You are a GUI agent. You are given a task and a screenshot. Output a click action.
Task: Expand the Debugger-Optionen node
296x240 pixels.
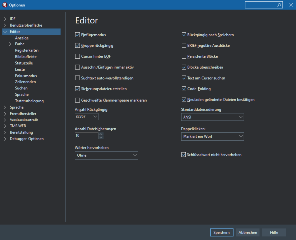[5, 139]
